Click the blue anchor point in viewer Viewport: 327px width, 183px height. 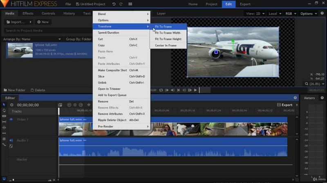(x=216, y=52)
